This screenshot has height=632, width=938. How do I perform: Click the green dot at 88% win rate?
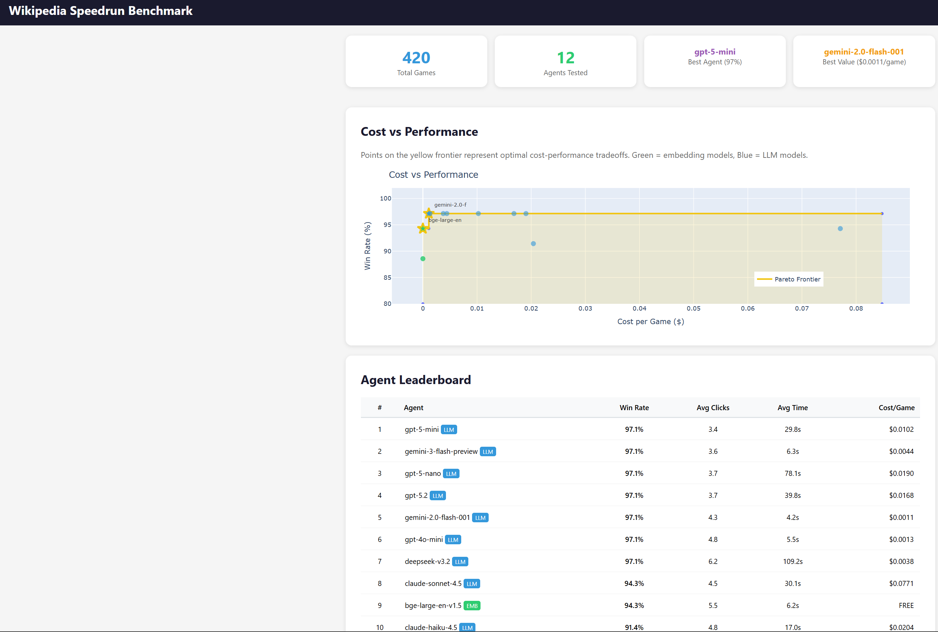click(x=423, y=259)
